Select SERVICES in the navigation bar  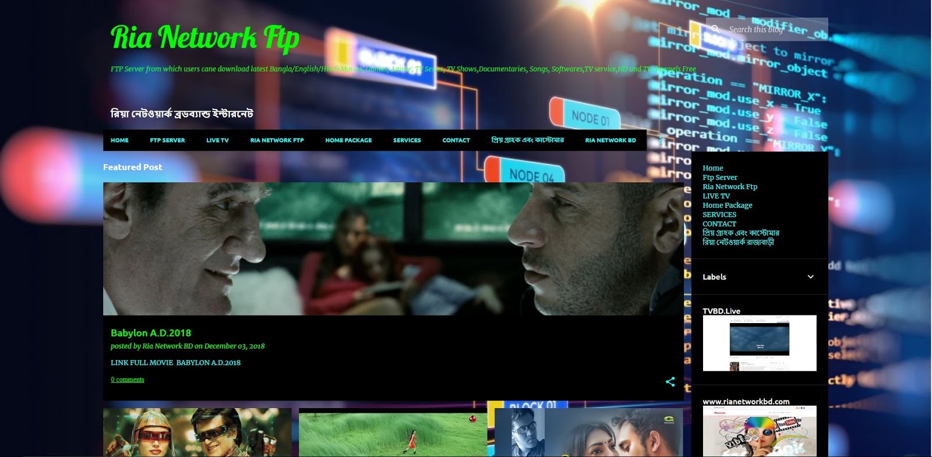tap(407, 140)
